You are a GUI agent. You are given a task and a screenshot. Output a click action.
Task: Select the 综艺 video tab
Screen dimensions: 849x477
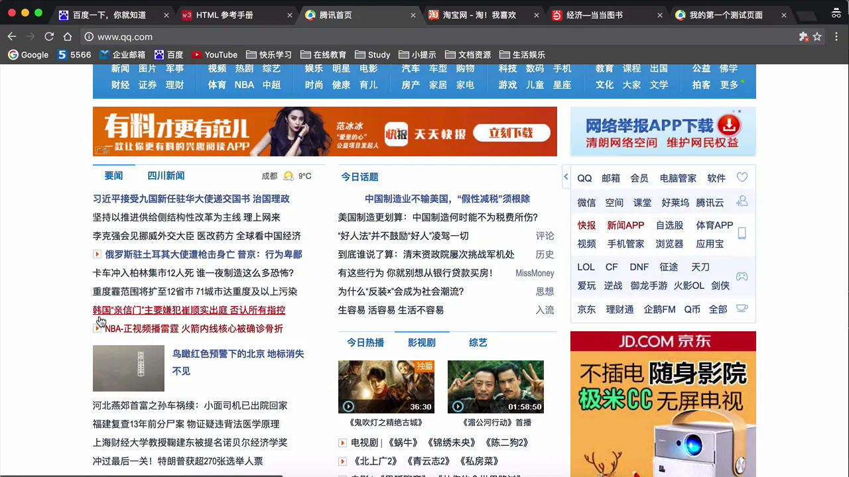pos(478,343)
